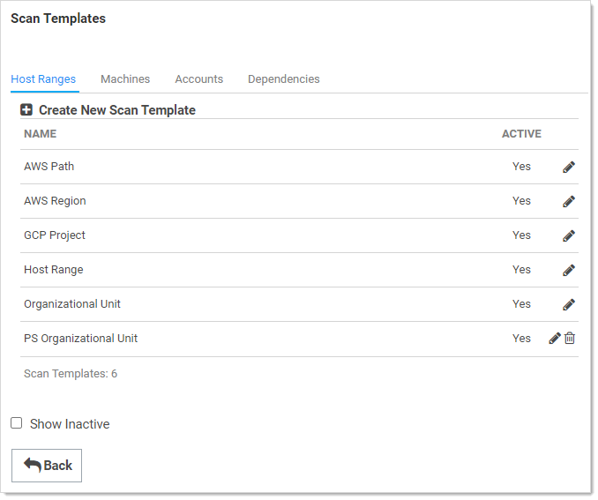This screenshot has width=598, height=500.
Task: Click pencil icon for PS Organizational Unit
Action: pos(555,339)
